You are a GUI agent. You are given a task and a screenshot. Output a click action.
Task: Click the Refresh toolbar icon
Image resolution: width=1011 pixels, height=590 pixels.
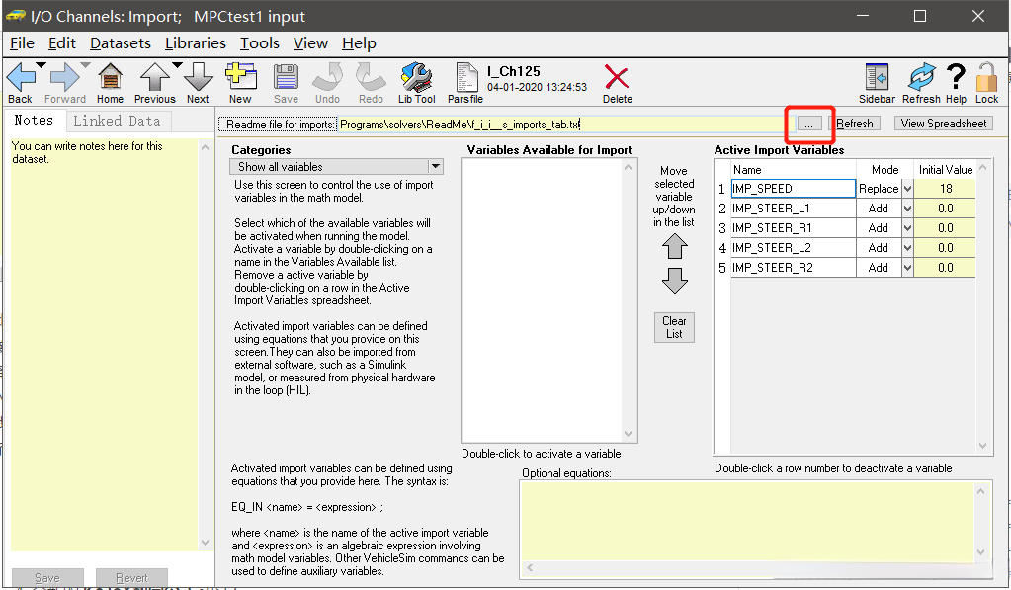[x=921, y=77]
